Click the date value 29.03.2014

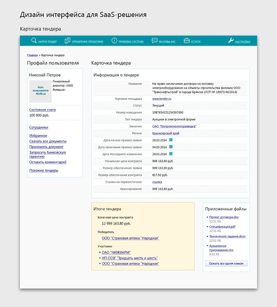click(x=159, y=154)
